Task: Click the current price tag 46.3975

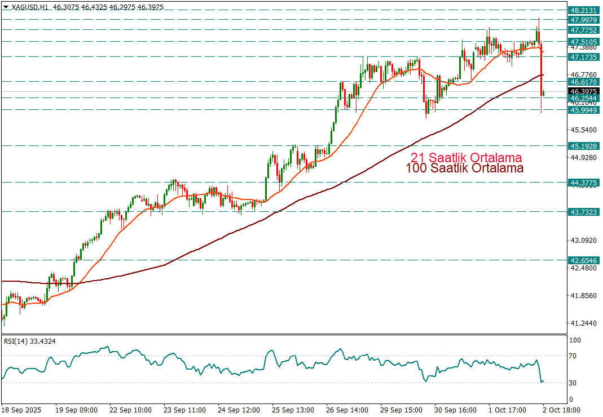Action: click(x=583, y=91)
